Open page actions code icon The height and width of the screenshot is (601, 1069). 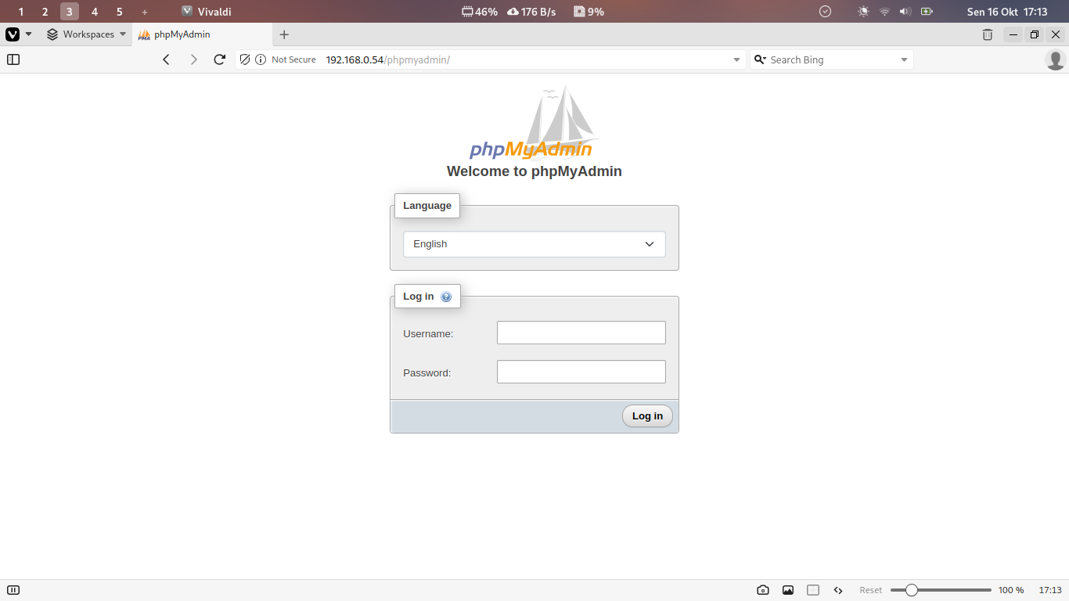[838, 590]
